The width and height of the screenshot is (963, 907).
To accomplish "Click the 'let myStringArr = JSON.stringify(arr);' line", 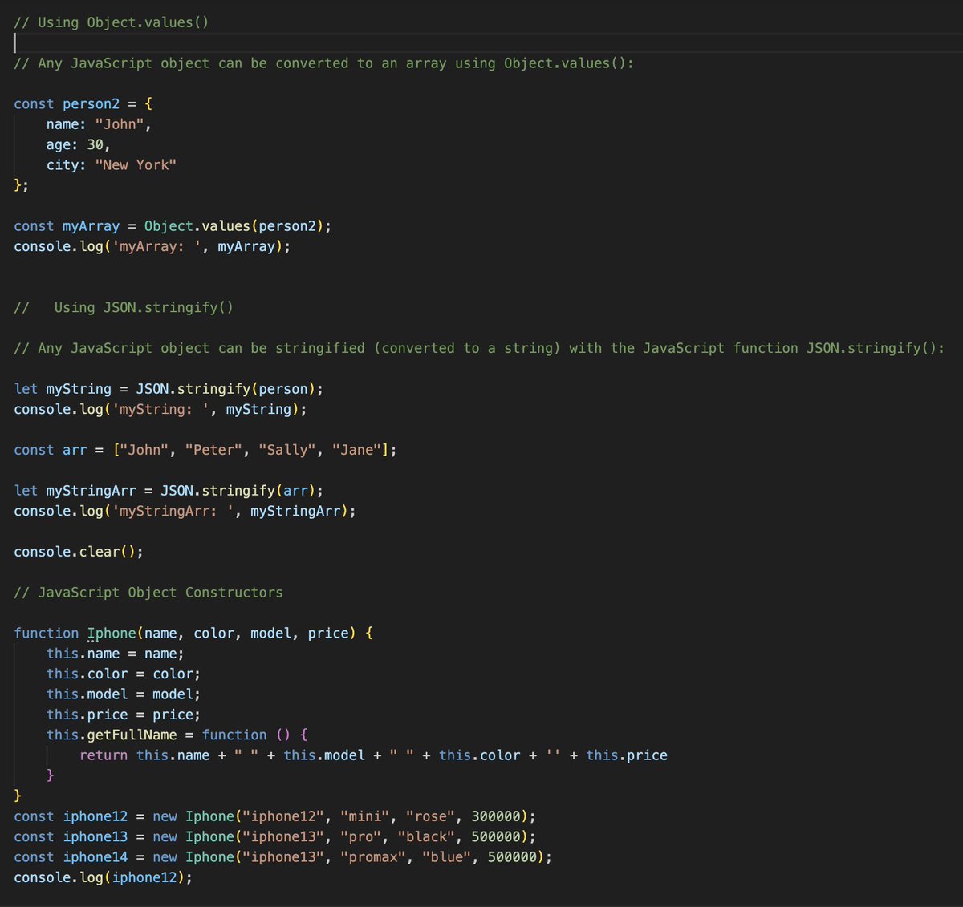I will 169,491.
